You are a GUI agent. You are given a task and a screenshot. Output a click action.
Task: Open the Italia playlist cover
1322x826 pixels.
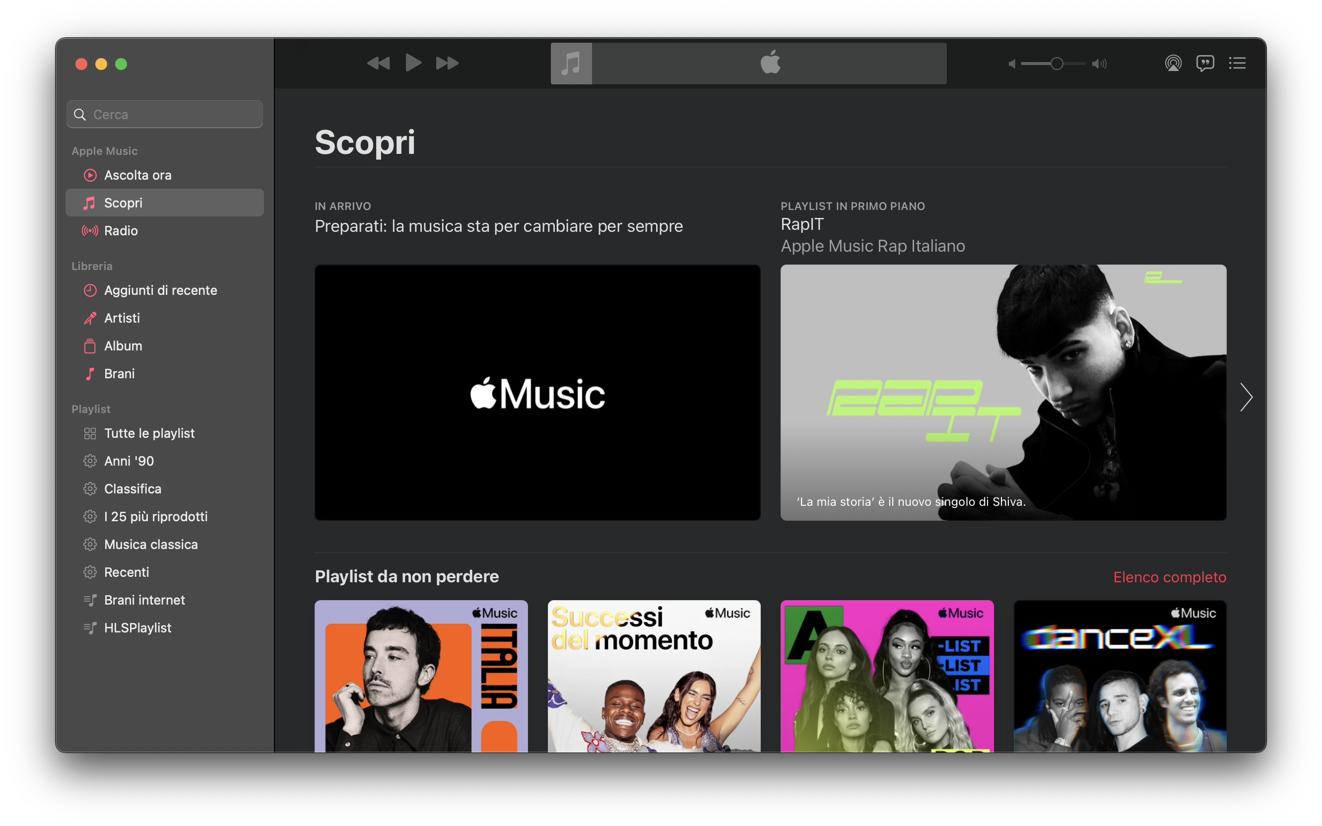[x=421, y=676]
